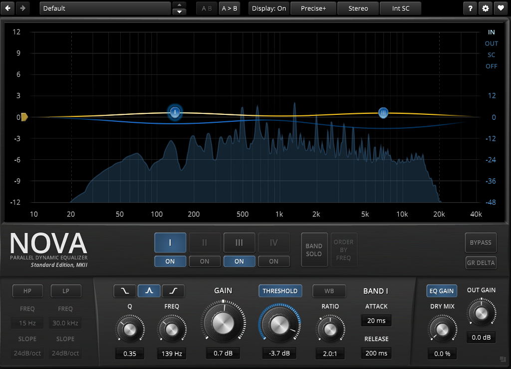Image resolution: width=511 pixels, height=369 pixels.
Task: Click the dry mix 0.0 % field
Action: pyautogui.click(x=442, y=354)
